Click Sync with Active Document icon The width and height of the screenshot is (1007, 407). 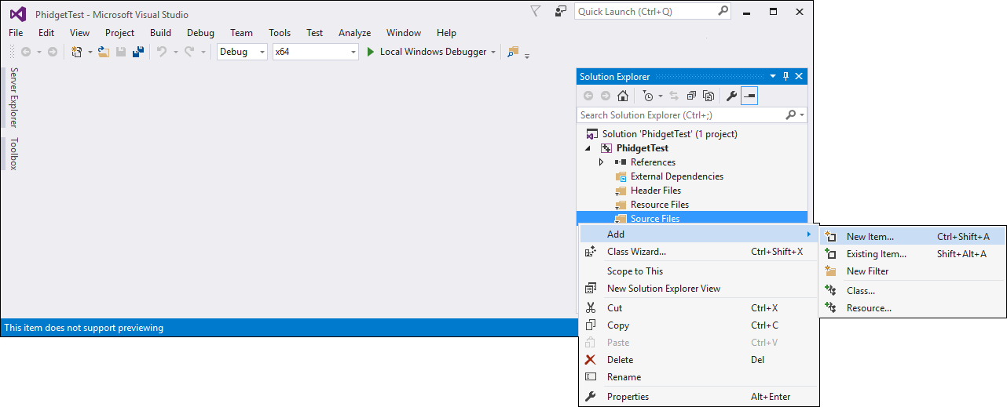point(674,96)
